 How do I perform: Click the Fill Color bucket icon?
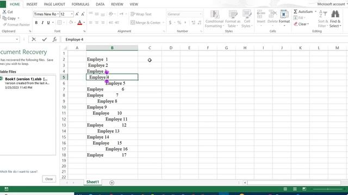coord(71,23)
